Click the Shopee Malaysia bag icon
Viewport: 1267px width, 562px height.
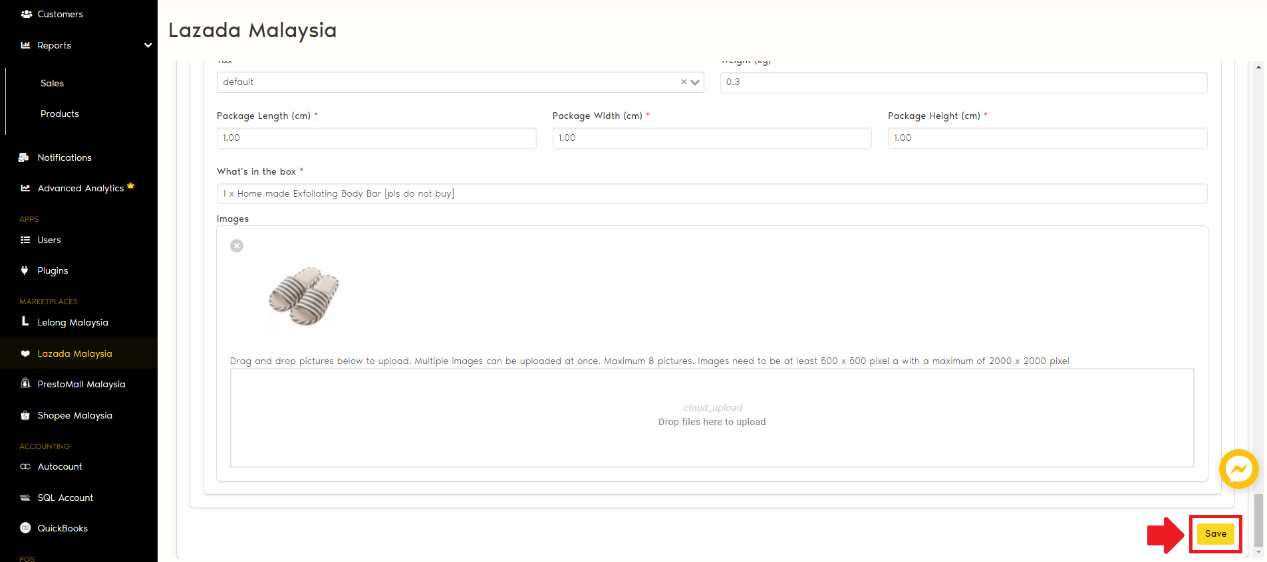point(25,415)
